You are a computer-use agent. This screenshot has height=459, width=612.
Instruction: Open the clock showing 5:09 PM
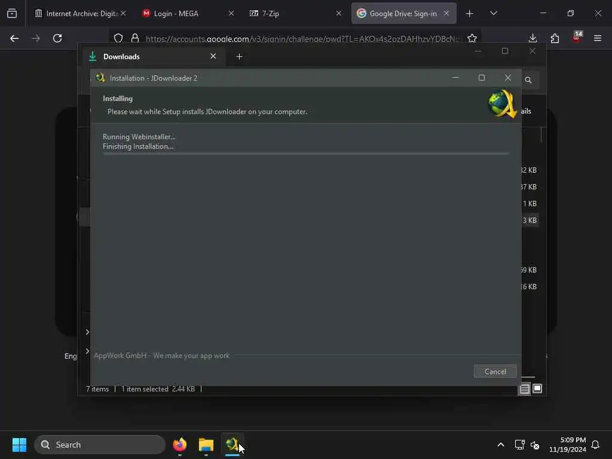tap(568, 445)
